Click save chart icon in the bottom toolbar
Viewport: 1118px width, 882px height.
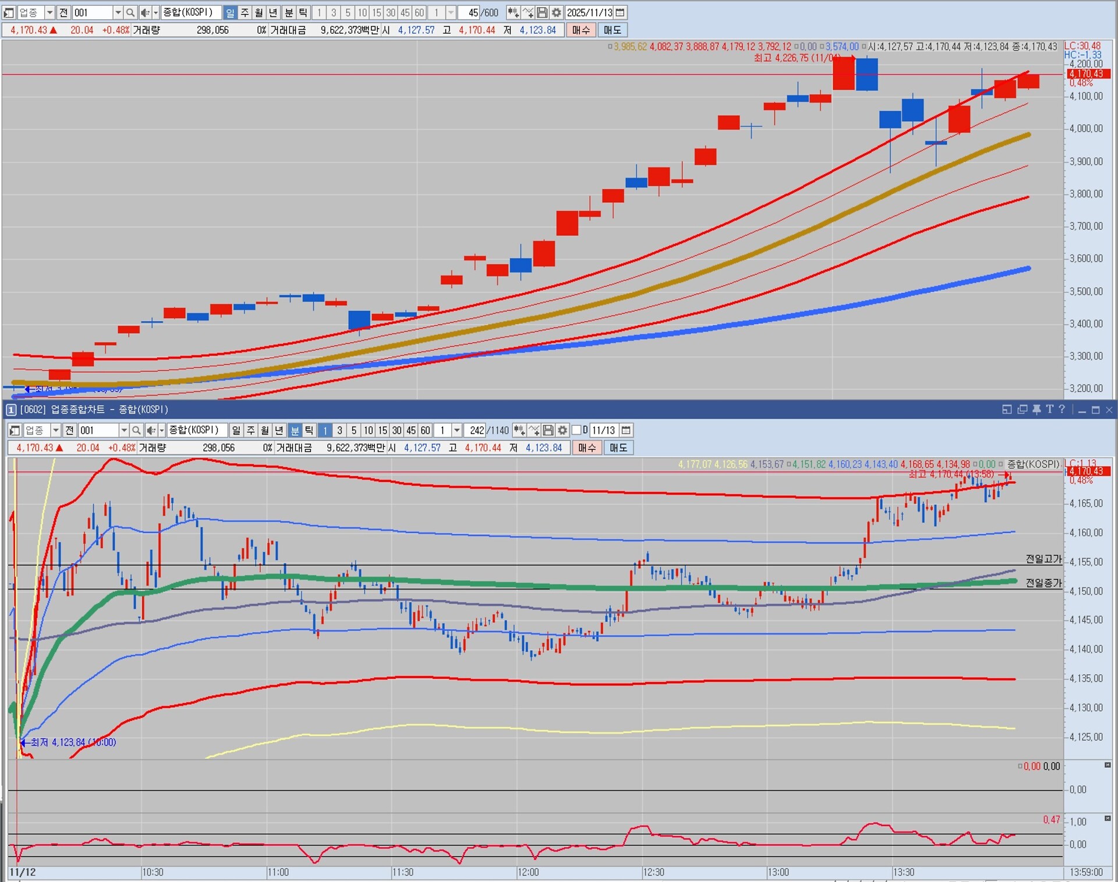(x=548, y=430)
